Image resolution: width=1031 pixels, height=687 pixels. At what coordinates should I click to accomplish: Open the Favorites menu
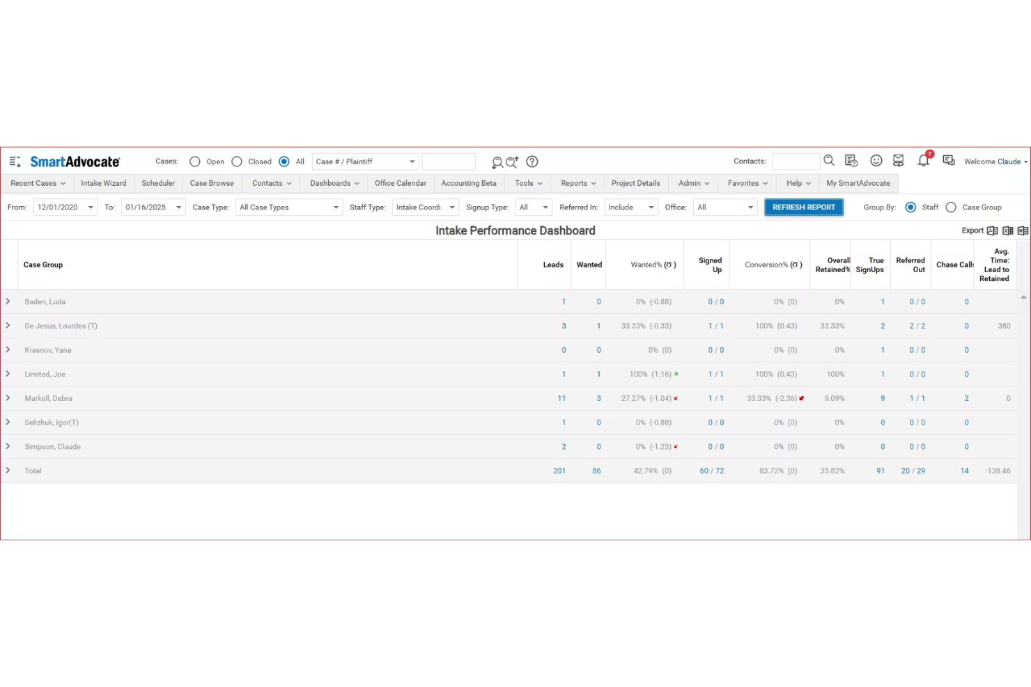click(747, 183)
